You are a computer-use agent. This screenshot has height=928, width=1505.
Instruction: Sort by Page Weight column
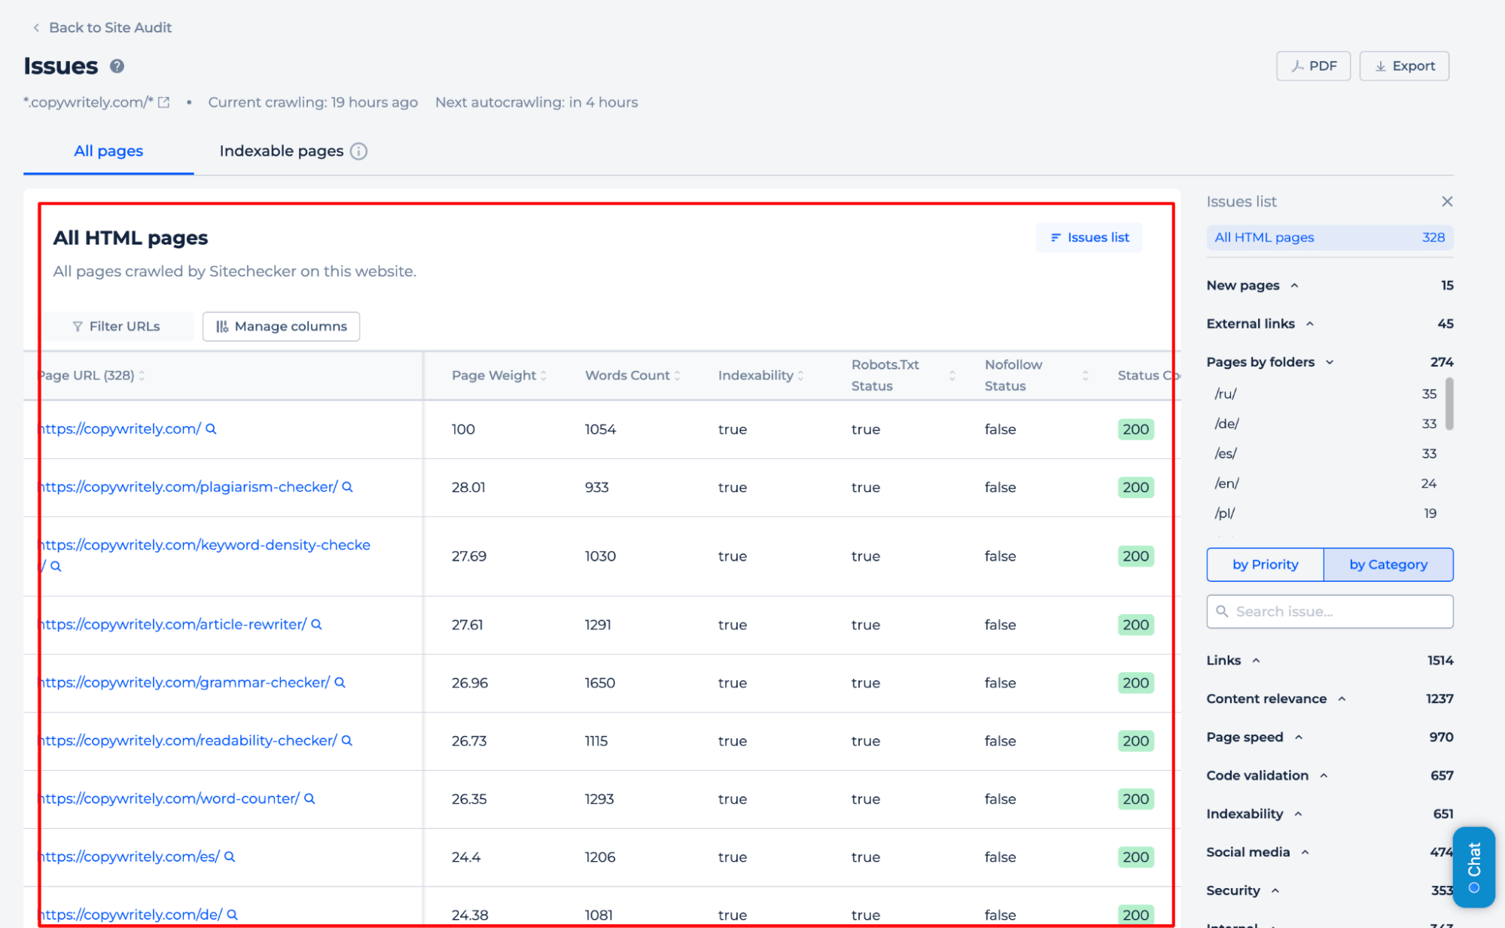tap(543, 376)
